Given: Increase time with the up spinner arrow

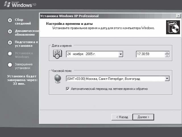Looking at the screenshot, I should coord(167,53).
